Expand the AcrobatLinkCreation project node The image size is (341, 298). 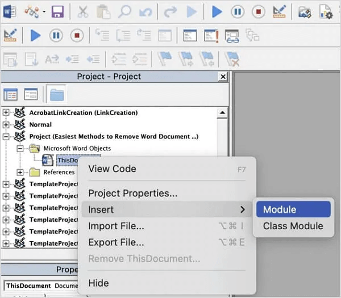pos(6,112)
